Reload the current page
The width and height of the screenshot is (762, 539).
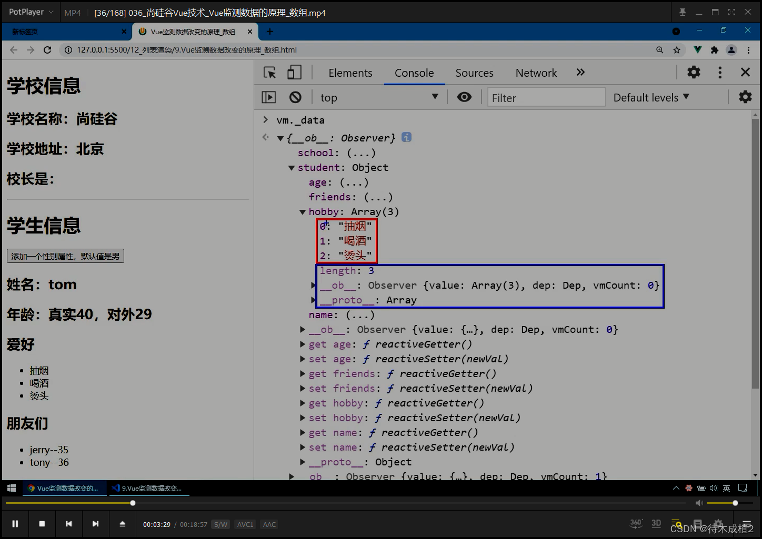[47, 50]
